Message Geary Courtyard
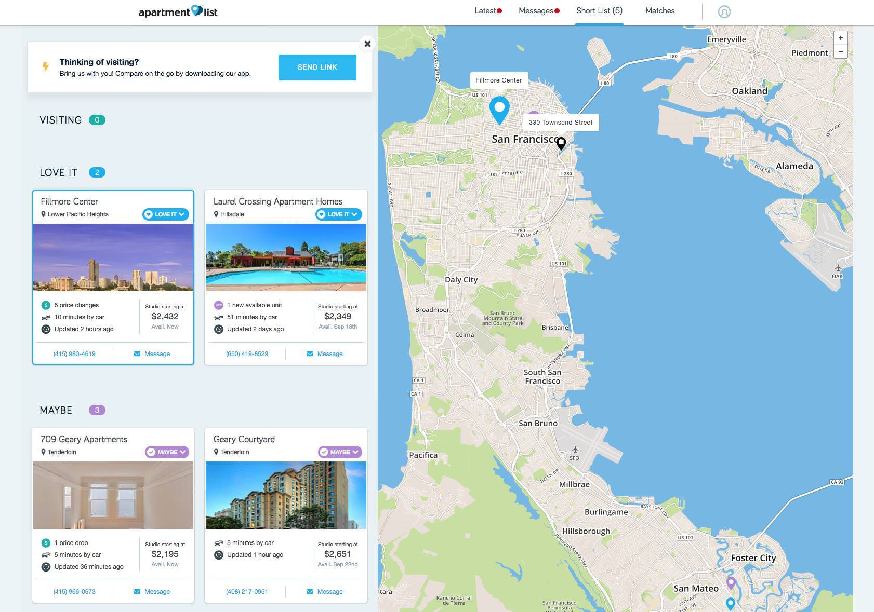Image resolution: width=874 pixels, height=612 pixels. (325, 592)
